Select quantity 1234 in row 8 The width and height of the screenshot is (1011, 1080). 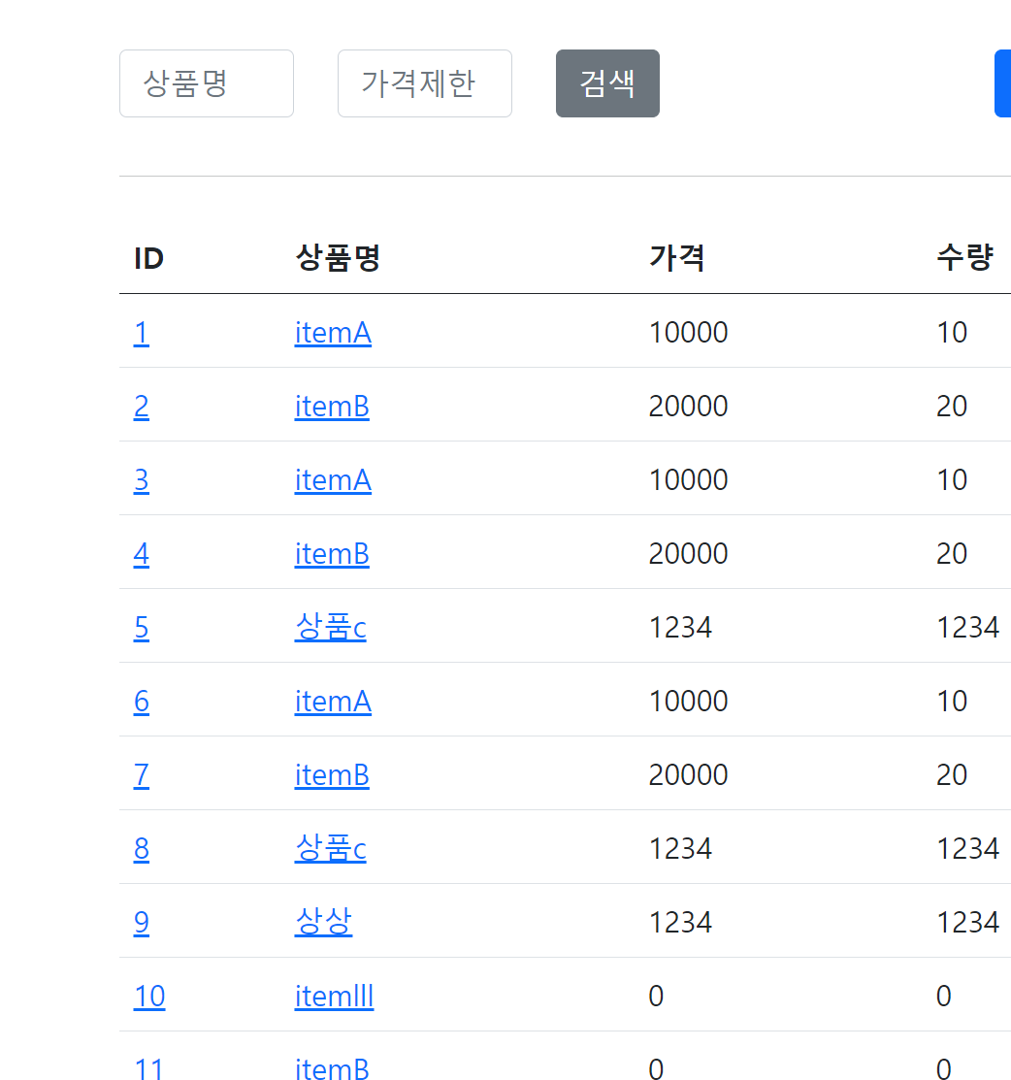[x=968, y=848]
